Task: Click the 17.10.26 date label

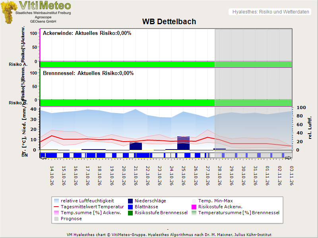Action: 87,176
